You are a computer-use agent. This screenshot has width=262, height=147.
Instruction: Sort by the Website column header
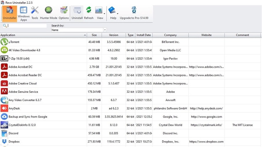click(206, 35)
